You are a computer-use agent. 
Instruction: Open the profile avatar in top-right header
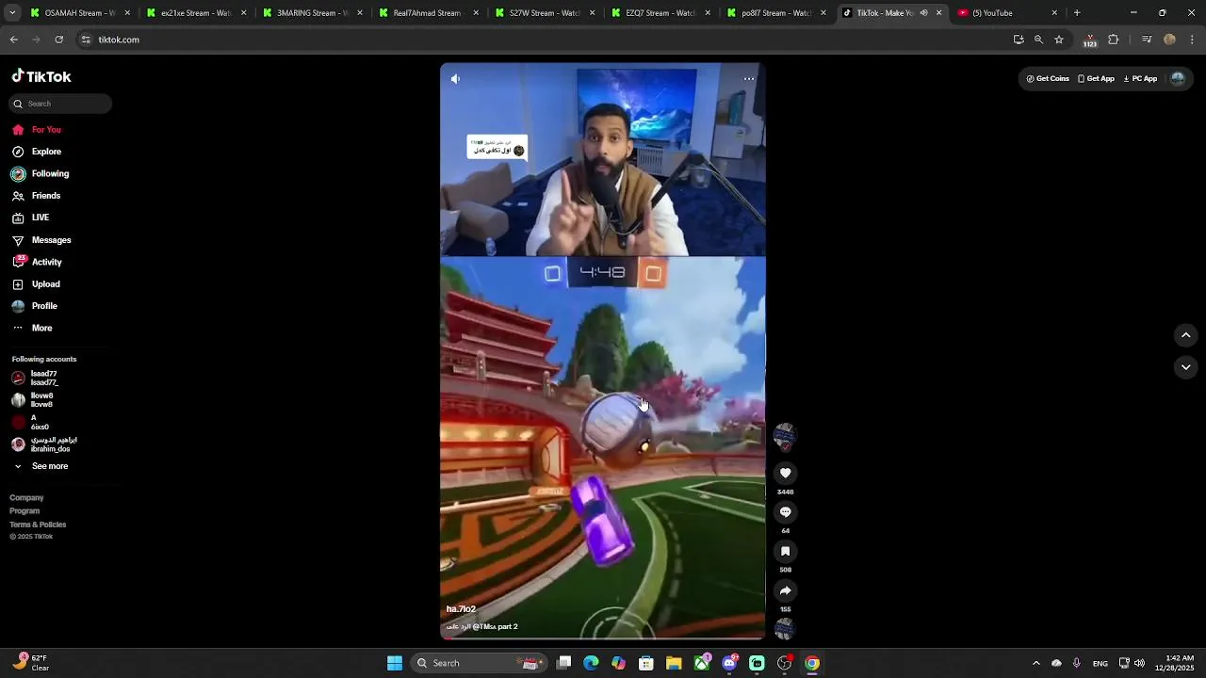click(1178, 79)
